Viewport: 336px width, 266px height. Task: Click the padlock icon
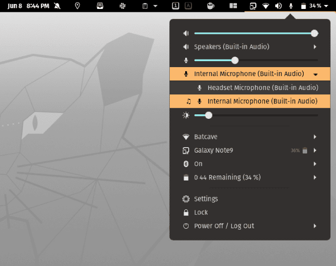pos(186,212)
